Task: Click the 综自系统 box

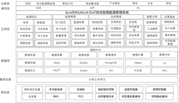Action: coord(25,29)
